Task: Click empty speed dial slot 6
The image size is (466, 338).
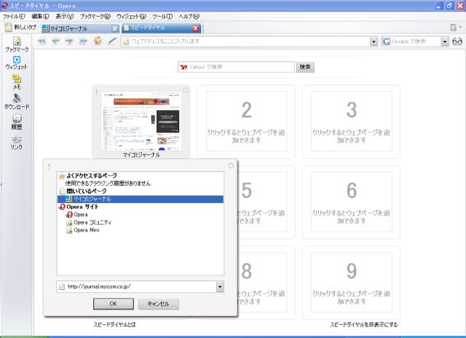Action: tap(351, 203)
